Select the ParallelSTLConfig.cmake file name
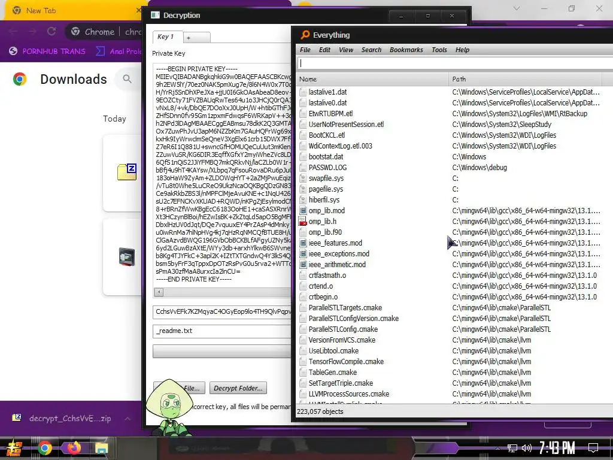This screenshot has width=613, height=460. pos(343,329)
